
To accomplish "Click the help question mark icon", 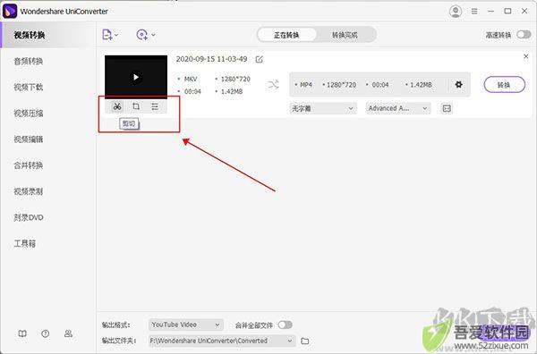I will coord(46,333).
